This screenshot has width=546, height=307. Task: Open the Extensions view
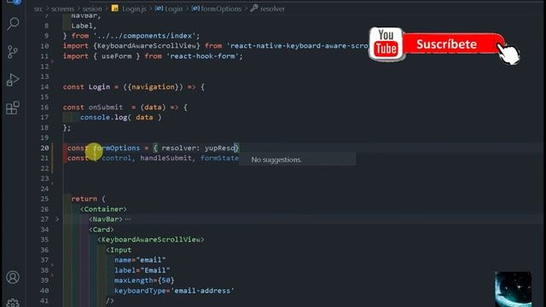click(x=13, y=108)
